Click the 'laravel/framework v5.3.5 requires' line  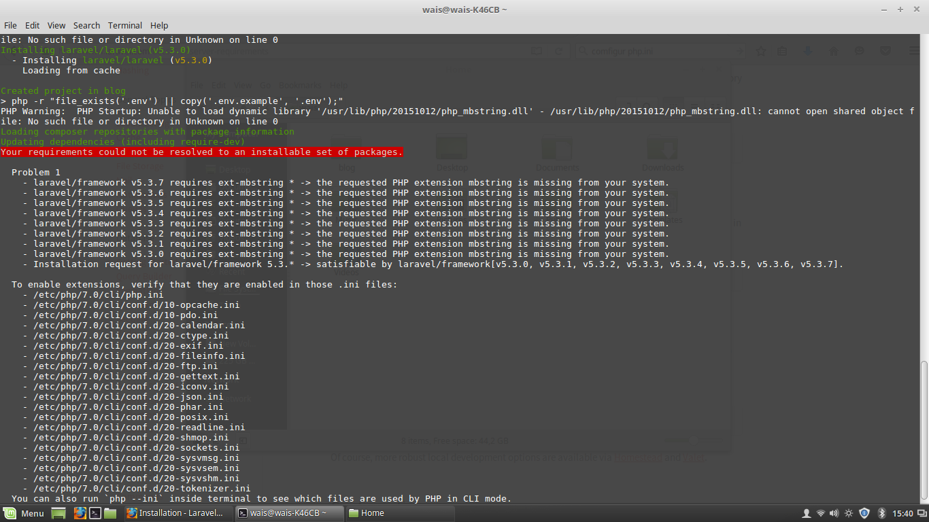tap(346, 203)
